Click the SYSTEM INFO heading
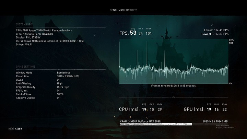Viewport: 247px width, 139px height. pyautogui.click(x=24, y=24)
